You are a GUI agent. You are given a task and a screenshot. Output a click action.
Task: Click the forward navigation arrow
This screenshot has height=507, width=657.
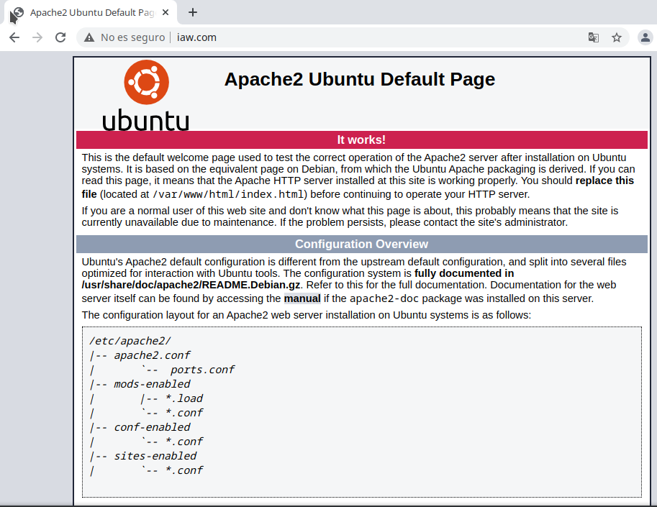(37, 37)
